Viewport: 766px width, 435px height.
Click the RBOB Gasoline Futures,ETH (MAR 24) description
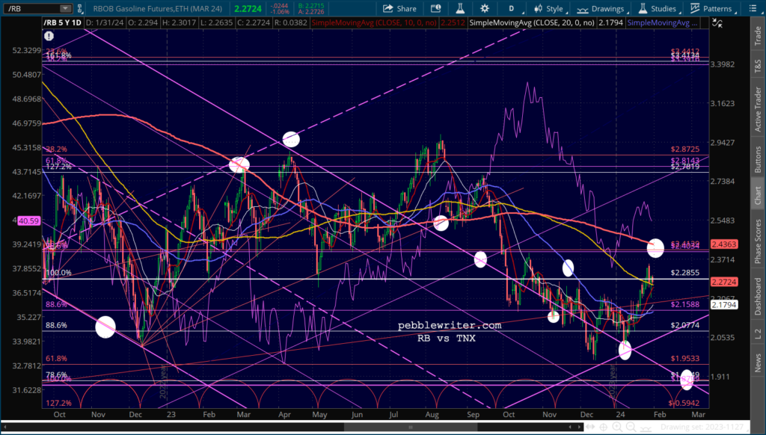(x=157, y=8)
